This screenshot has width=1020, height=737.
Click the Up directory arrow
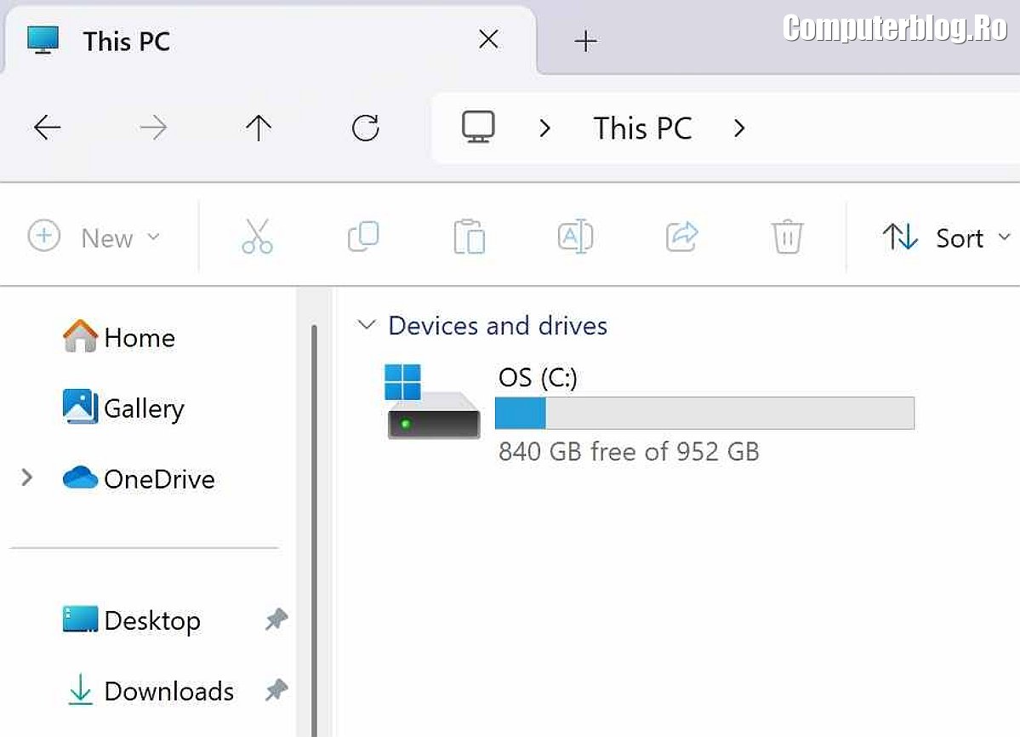(258, 129)
